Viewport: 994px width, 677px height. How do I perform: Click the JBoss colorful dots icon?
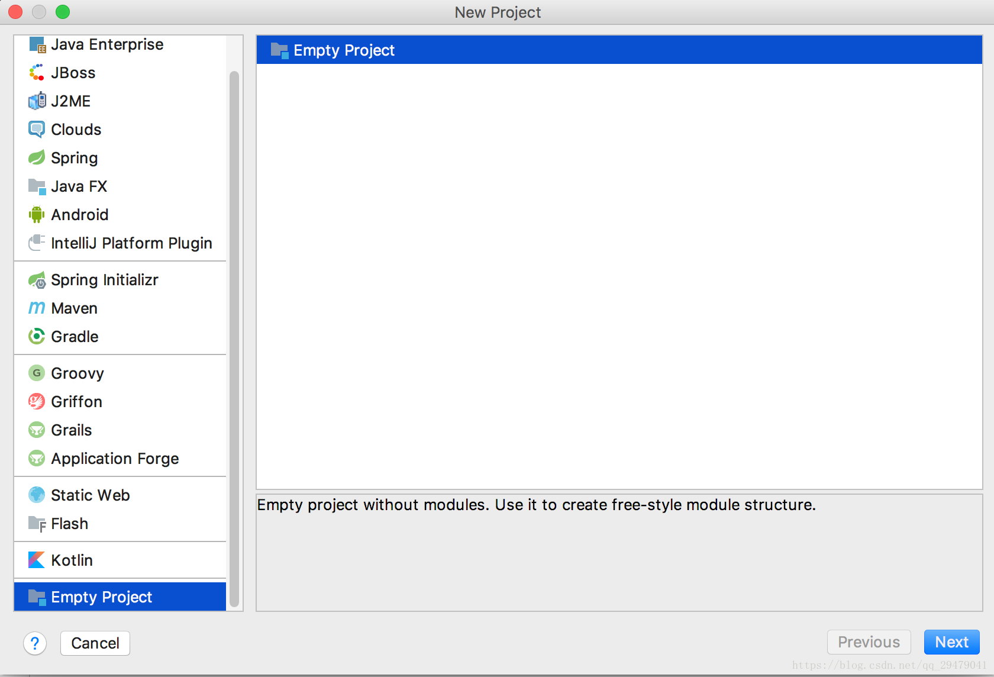click(x=37, y=73)
